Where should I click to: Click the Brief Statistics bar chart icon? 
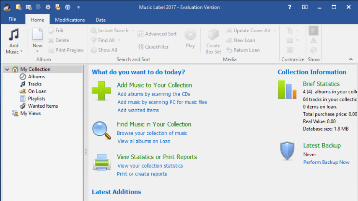pos(287,90)
